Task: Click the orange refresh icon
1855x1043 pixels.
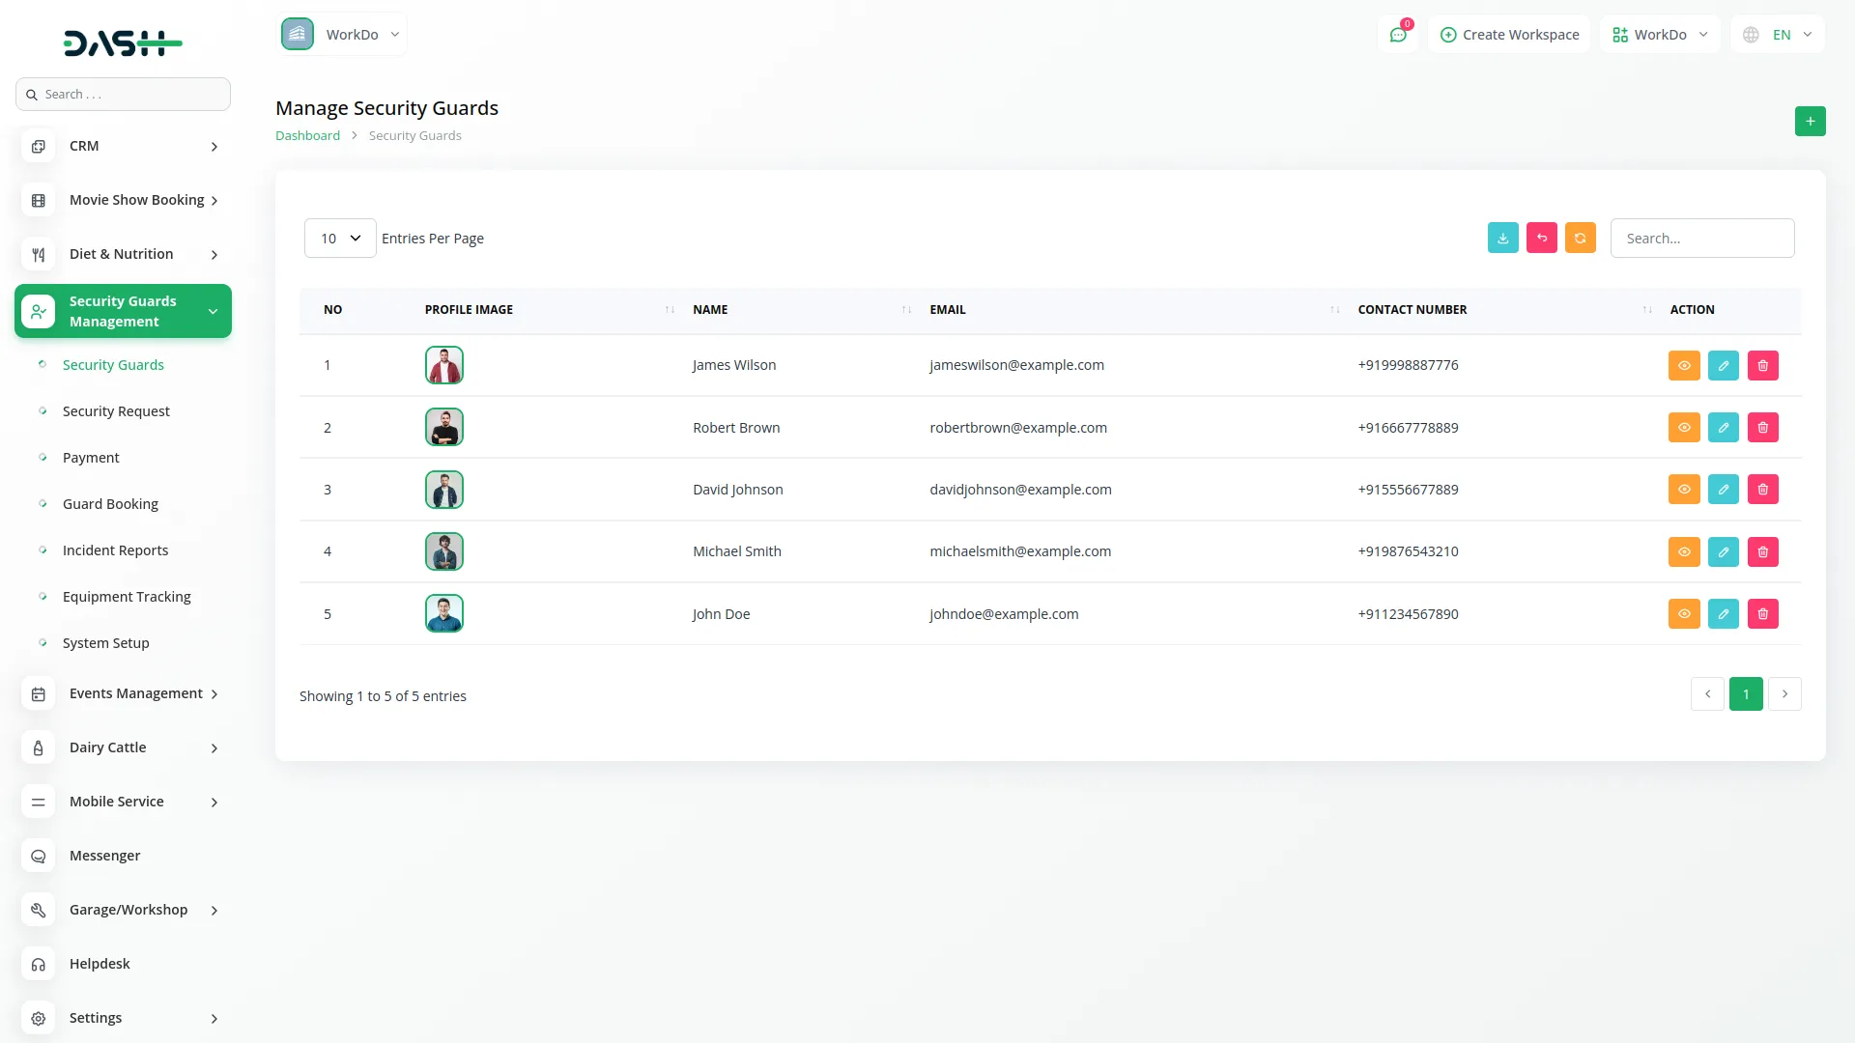Action: point(1580,239)
